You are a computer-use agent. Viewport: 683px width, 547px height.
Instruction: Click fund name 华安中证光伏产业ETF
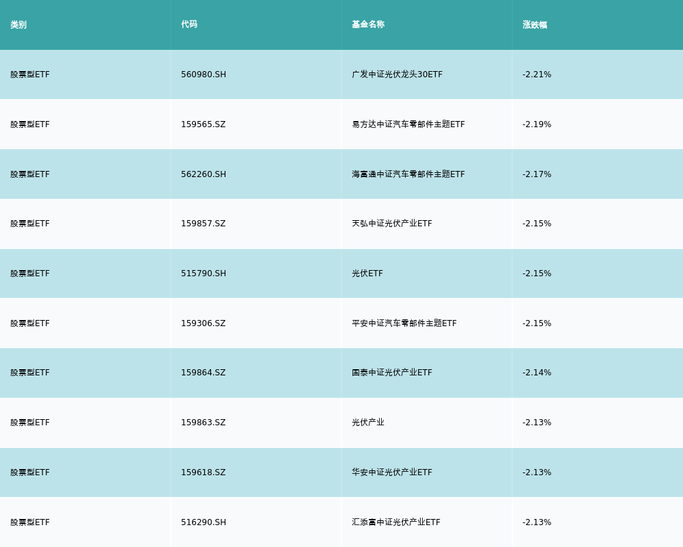pyautogui.click(x=392, y=472)
